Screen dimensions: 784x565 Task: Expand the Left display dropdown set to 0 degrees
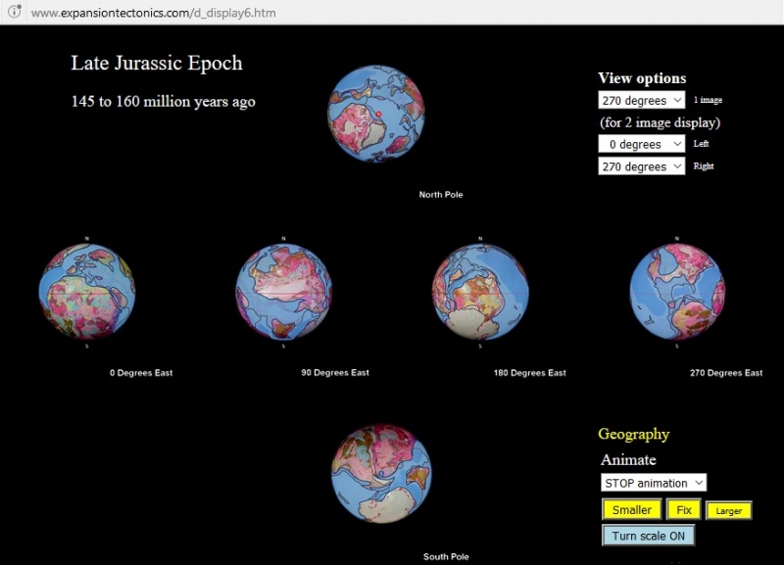[x=640, y=144]
